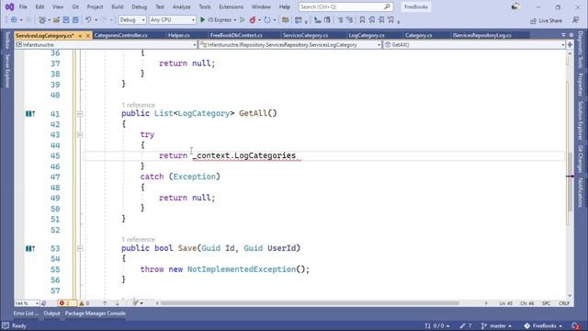
Task: Click the interface implementation icon at line 41
Action: pyautogui.click(x=30, y=114)
